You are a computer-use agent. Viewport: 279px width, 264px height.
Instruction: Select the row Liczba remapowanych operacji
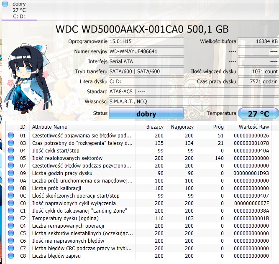tap(138, 226)
